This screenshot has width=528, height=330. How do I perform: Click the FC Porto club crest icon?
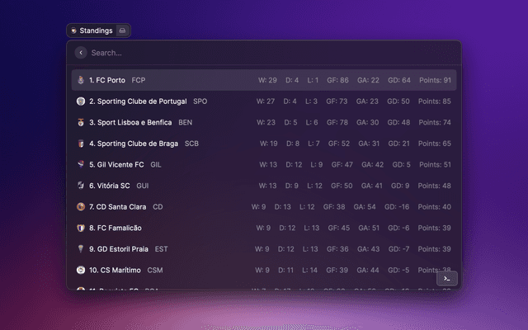coord(81,80)
